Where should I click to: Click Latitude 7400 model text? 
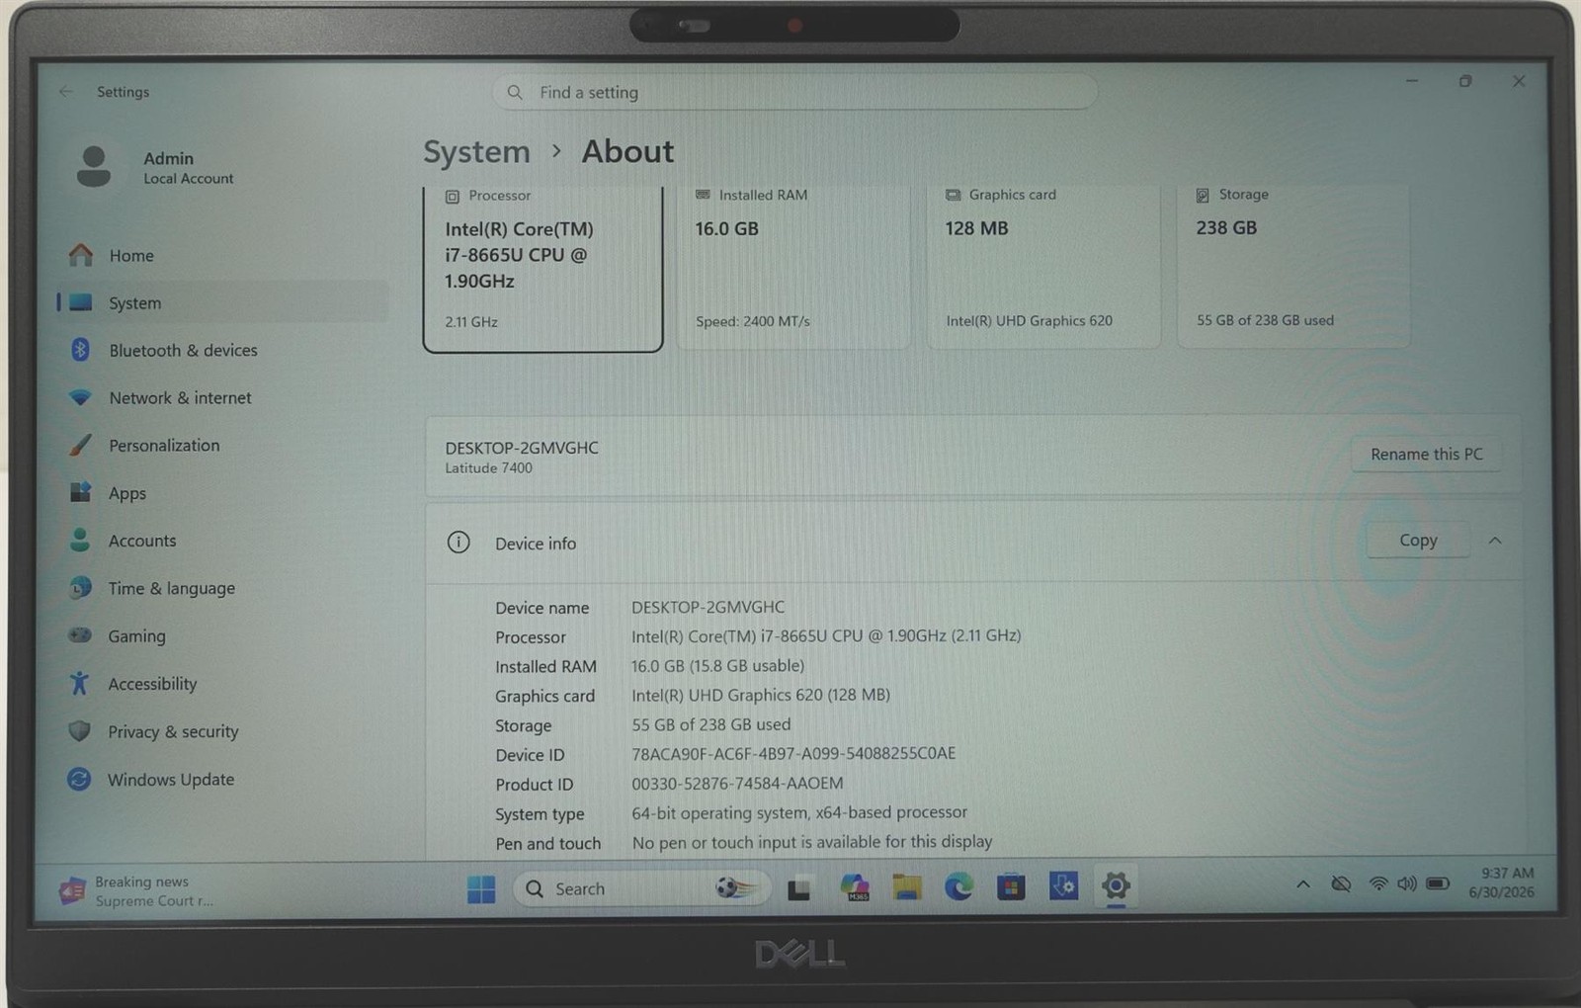point(488,468)
